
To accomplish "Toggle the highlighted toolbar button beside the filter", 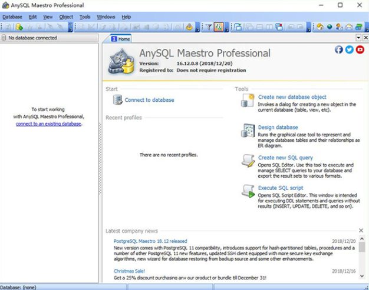I will [218, 27].
